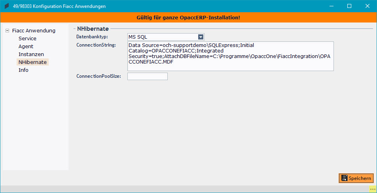Click the NHibernate section heading
377x193 pixels.
[x=93, y=29]
